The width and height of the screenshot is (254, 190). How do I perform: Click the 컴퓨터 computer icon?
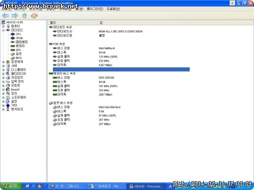[8, 26]
